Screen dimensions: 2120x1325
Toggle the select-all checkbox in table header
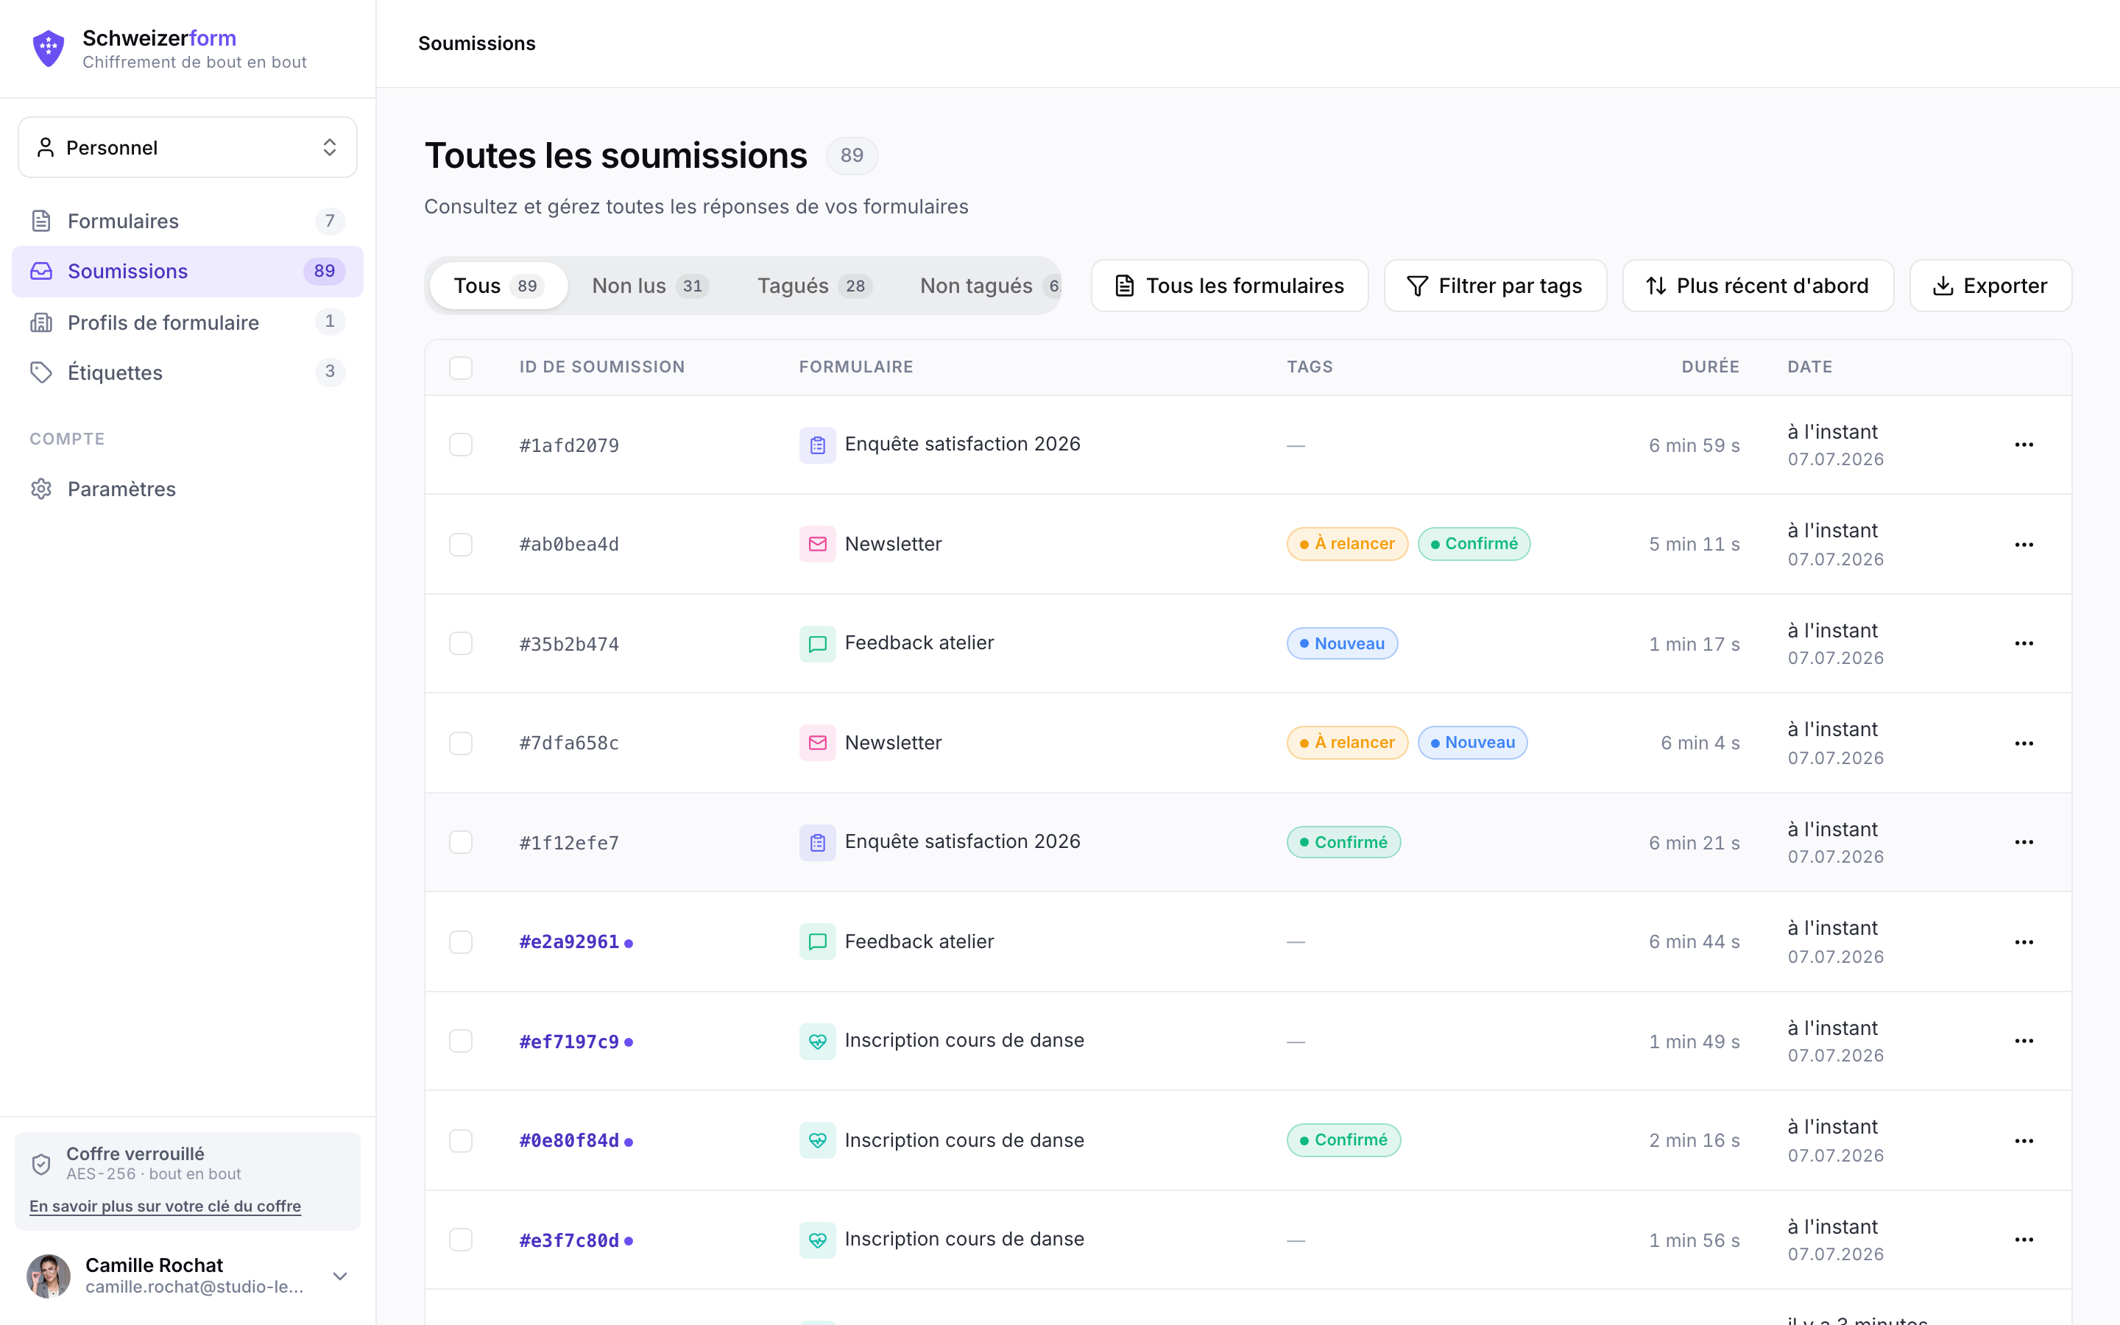coord(461,367)
